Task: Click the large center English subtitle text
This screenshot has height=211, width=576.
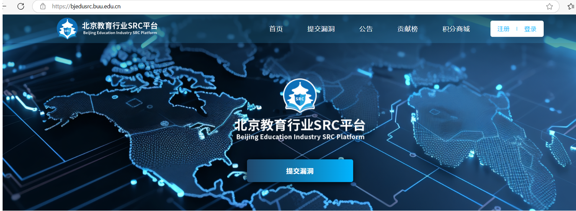Action: (300, 137)
